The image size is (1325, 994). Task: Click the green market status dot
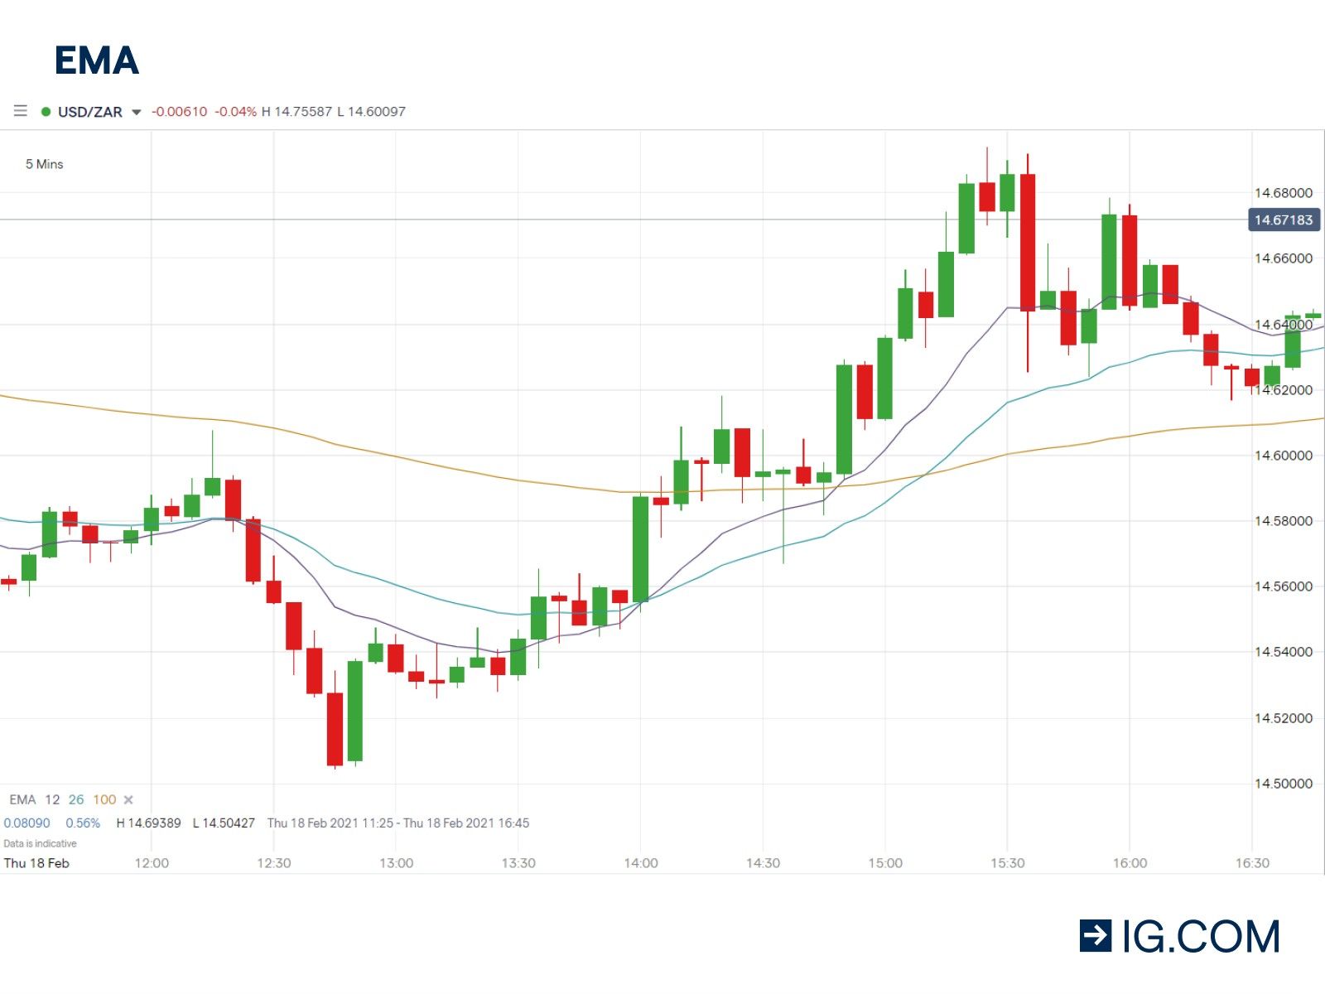coord(46,112)
